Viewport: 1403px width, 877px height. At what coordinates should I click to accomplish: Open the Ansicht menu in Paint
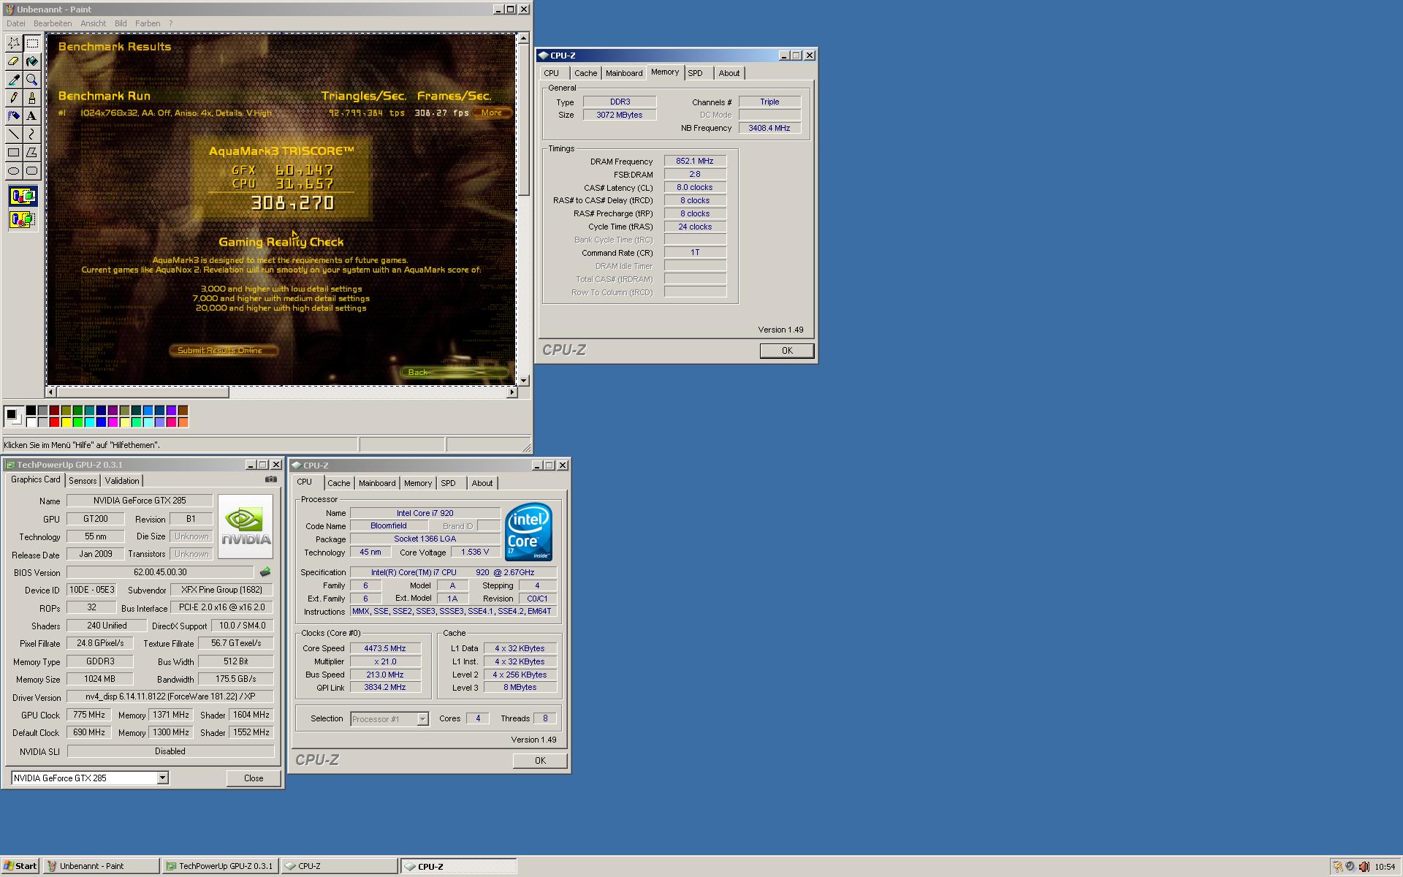coord(93,23)
